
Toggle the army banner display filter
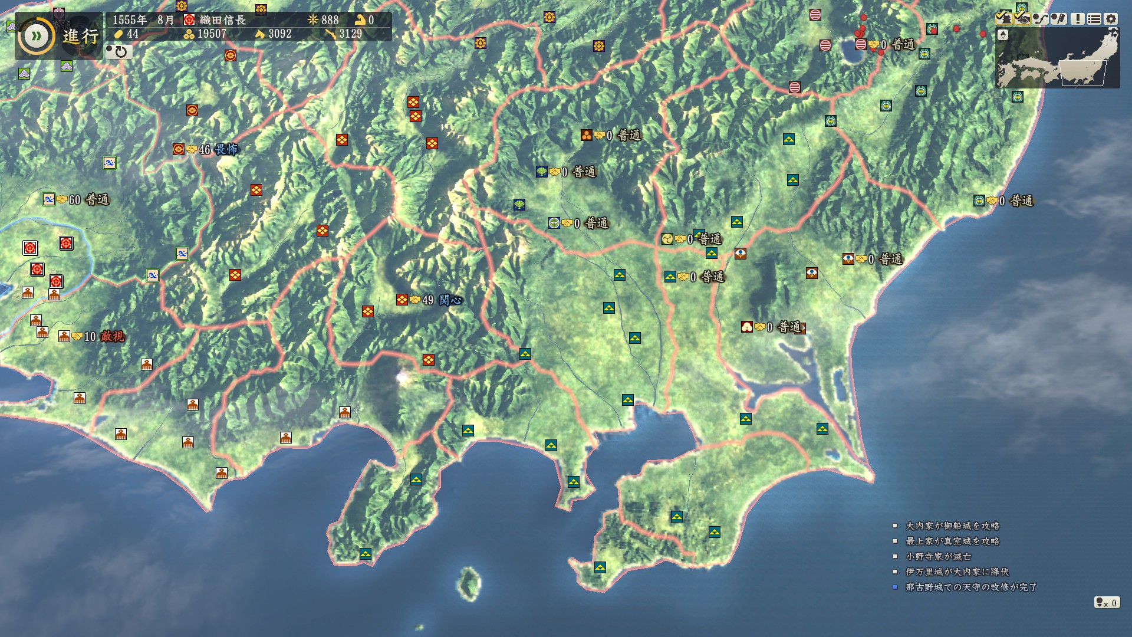point(1059,19)
